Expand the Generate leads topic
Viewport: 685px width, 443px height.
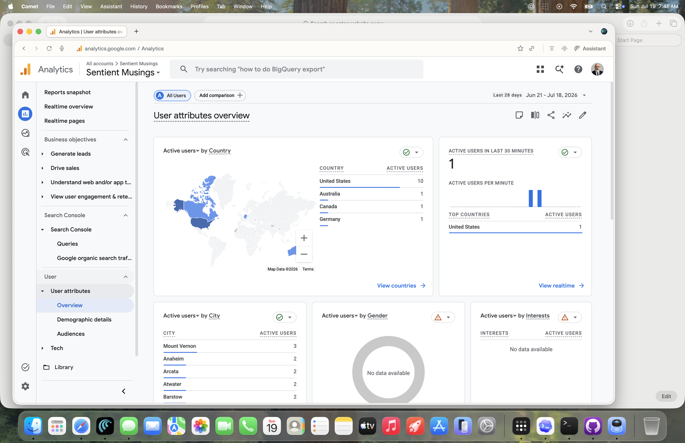pos(42,154)
